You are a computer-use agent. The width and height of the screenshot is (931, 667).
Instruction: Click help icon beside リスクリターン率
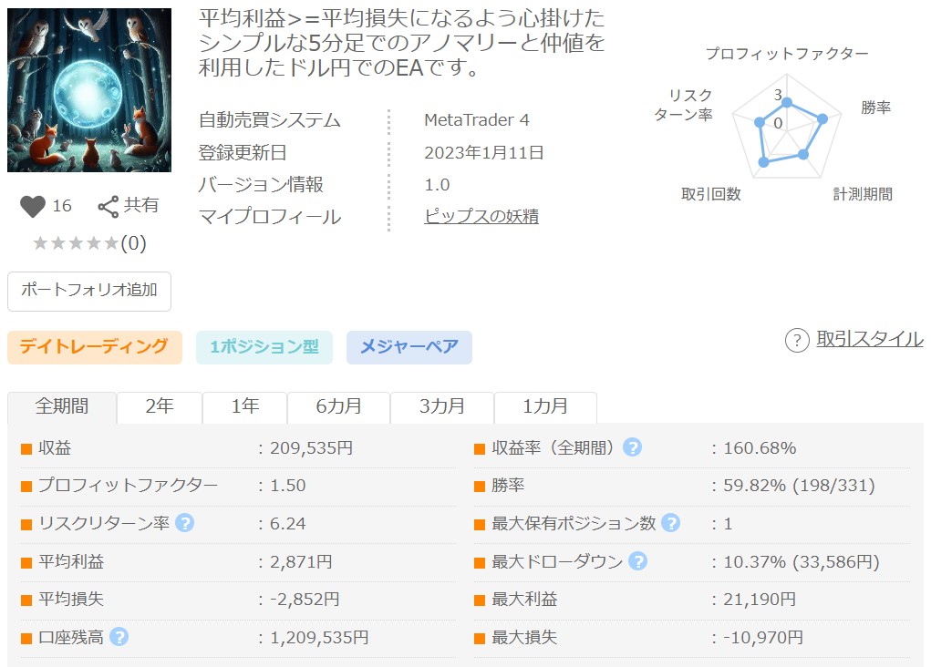185,523
